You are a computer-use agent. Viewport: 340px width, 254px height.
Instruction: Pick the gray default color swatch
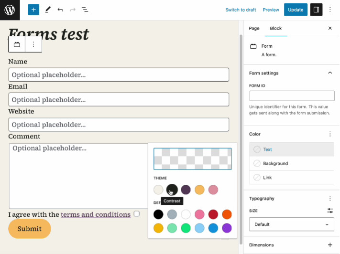[172, 214]
